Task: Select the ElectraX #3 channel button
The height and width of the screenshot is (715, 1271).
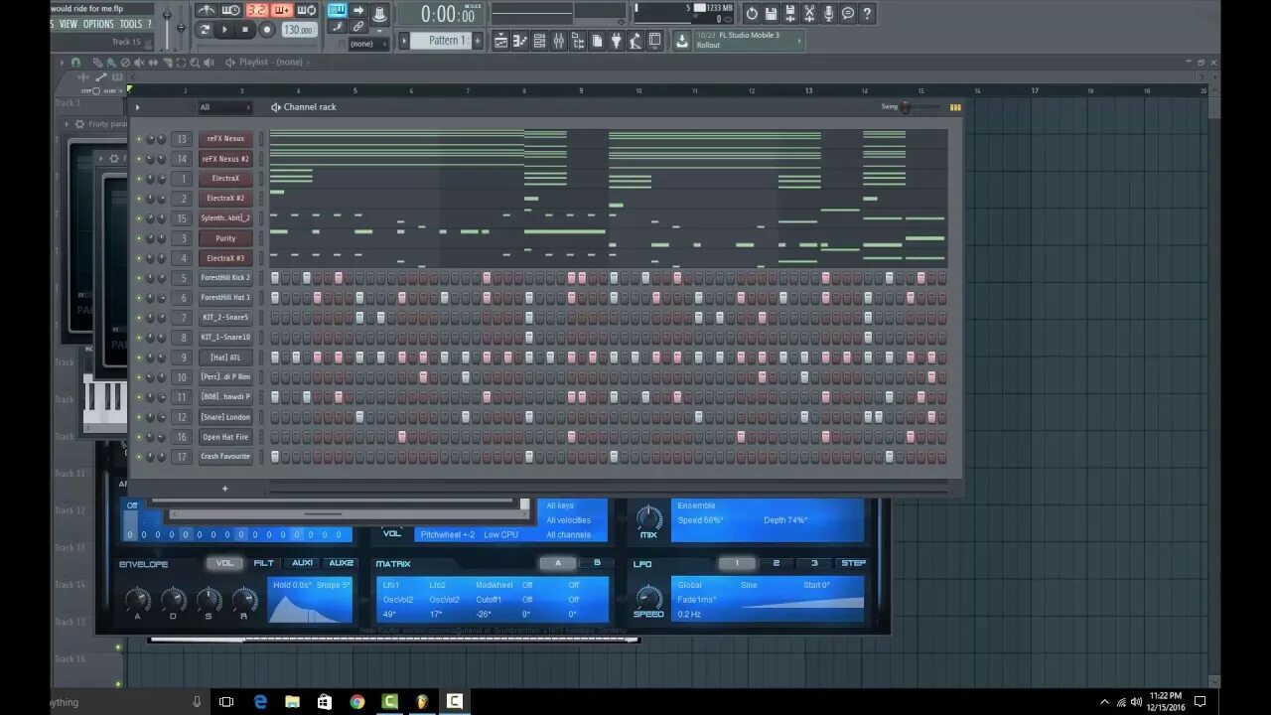Action: pos(225,258)
